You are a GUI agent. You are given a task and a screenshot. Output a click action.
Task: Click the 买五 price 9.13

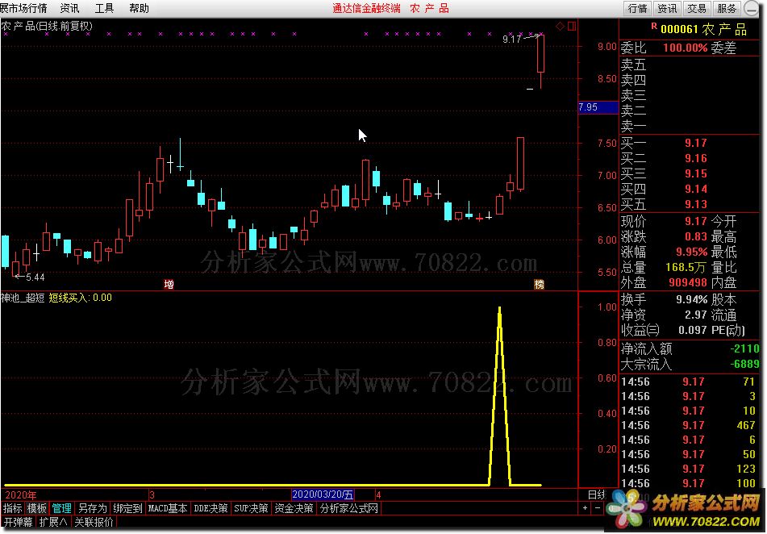[695, 204]
